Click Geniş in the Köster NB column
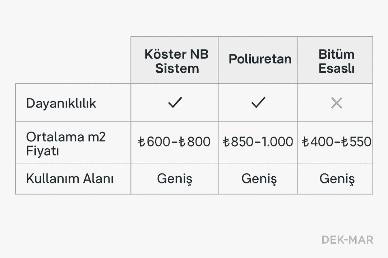The width and height of the screenshot is (388, 258). pyautogui.click(x=175, y=178)
